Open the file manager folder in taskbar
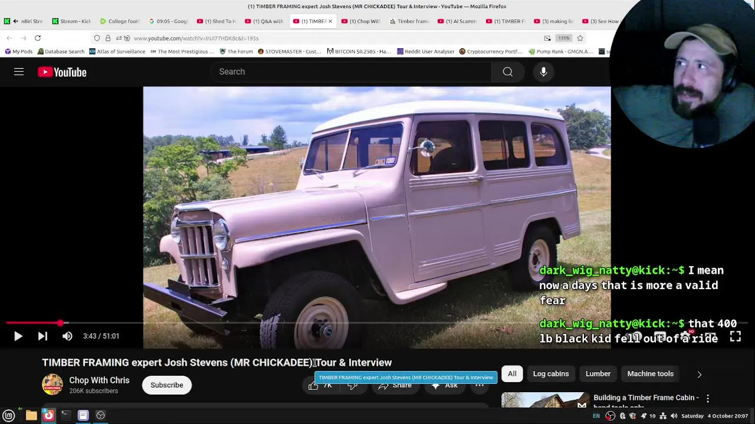Image resolution: width=755 pixels, height=424 pixels. (x=31, y=416)
